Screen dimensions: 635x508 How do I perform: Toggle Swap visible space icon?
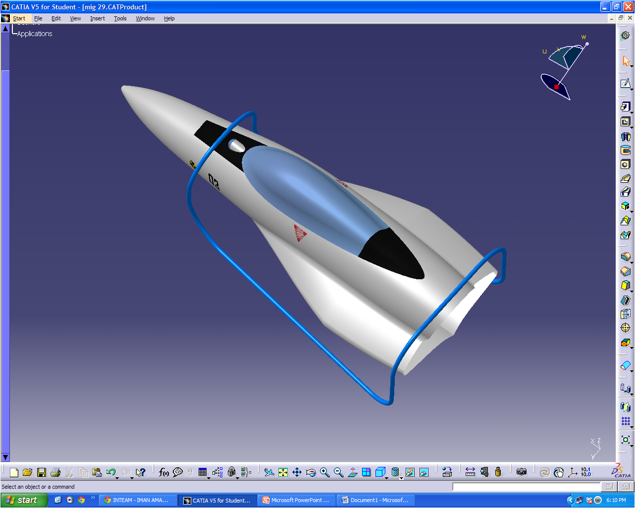(423, 472)
